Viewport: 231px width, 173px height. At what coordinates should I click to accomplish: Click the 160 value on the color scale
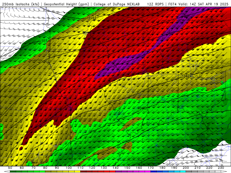[139, 168]
